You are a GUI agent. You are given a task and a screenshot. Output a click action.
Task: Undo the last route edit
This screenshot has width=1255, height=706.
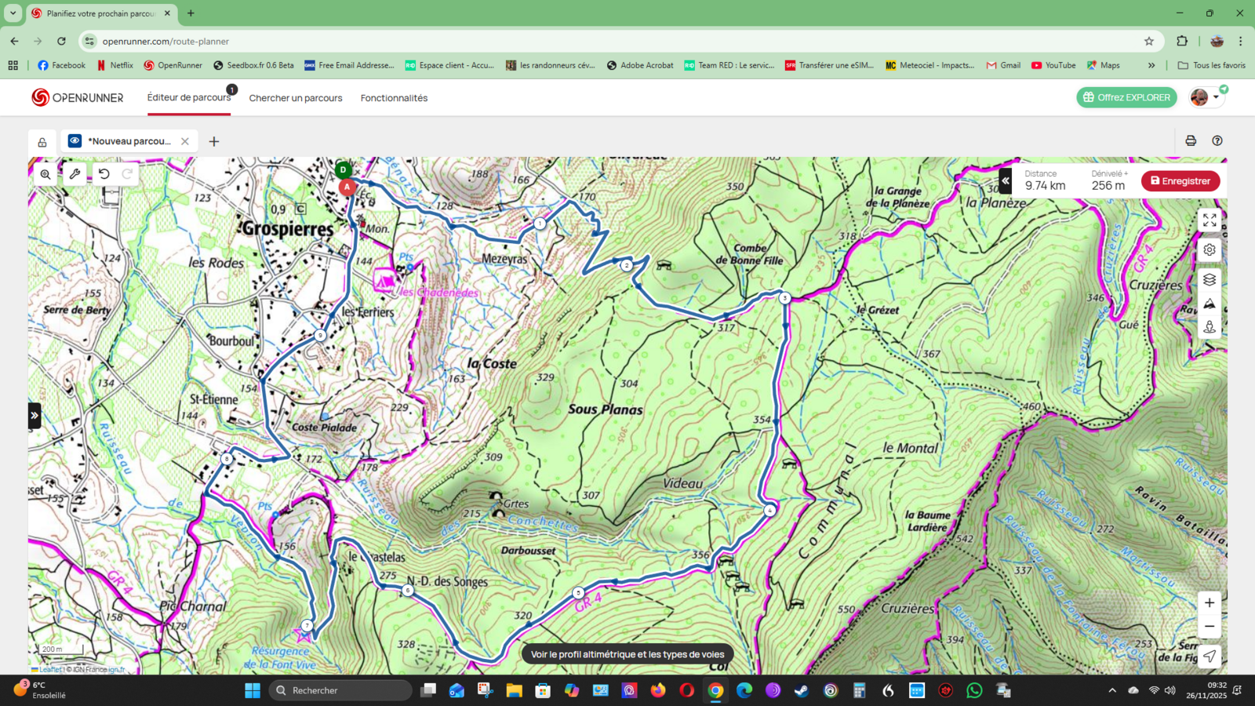(x=104, y=174)
